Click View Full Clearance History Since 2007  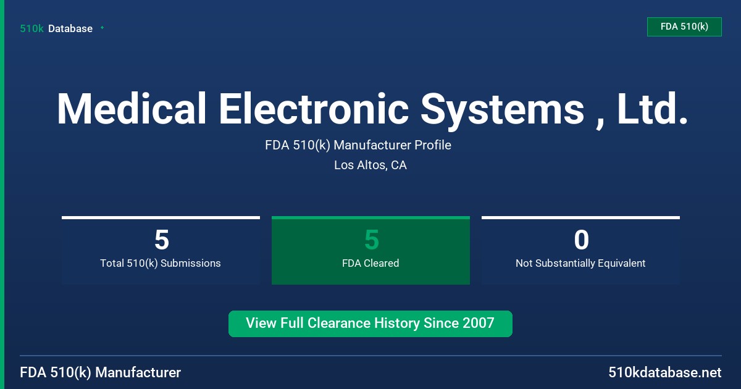point(371,324)
